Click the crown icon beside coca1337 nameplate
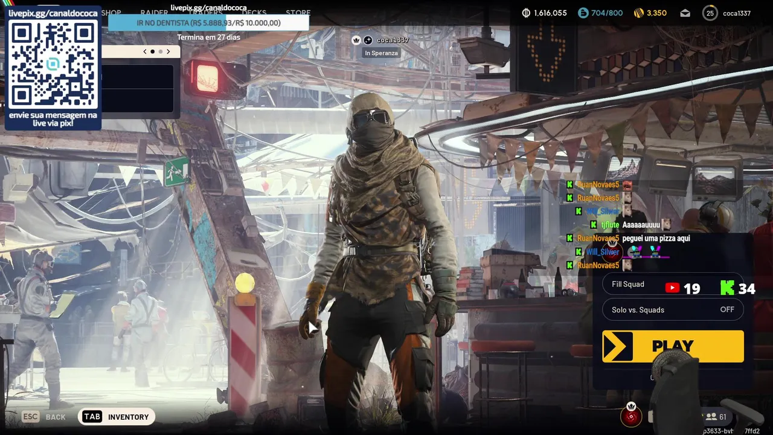Image resolution: width=773 pixels, height=435 pixels. (356, 40)
